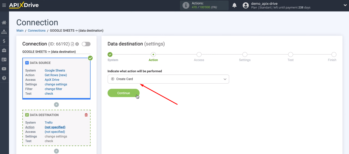Select the Connections hierarchy icon in sidebar

tap(4, 32)
